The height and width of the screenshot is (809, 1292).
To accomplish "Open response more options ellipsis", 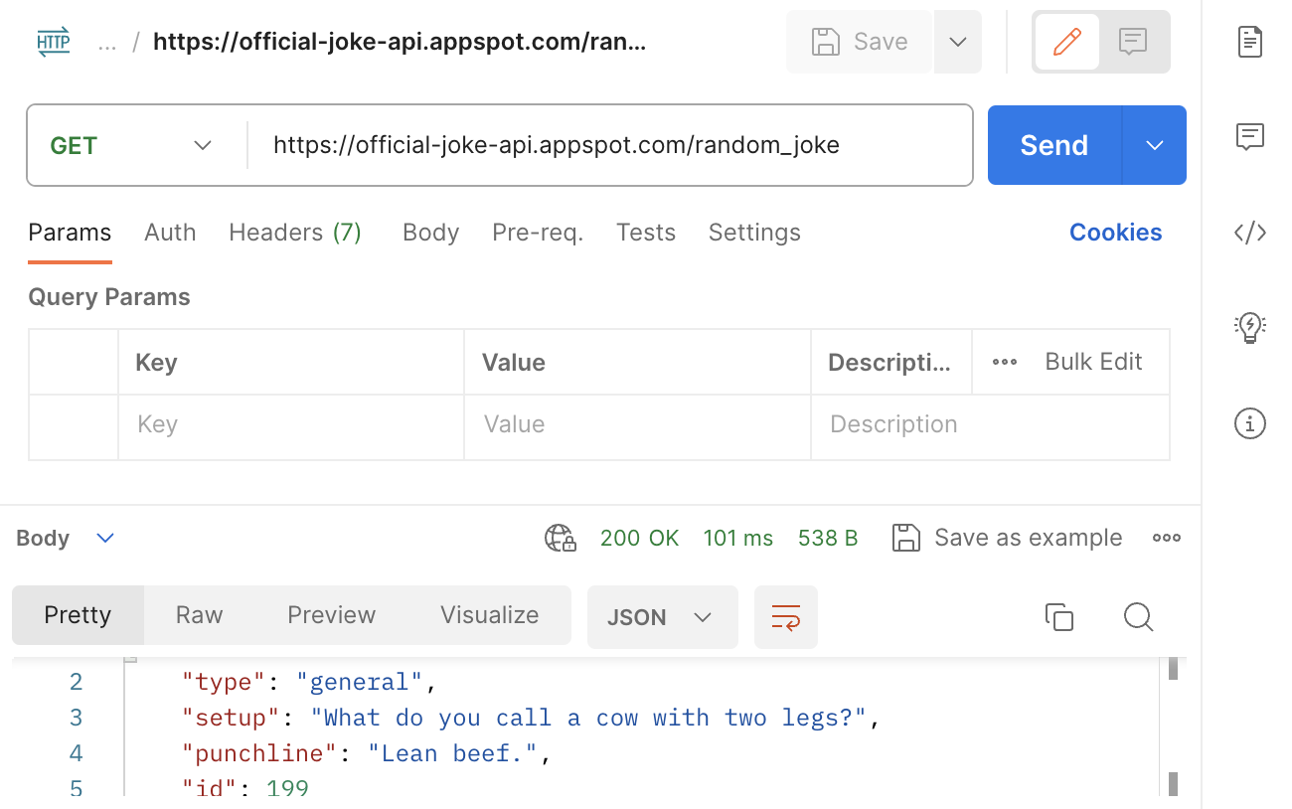I will (x=1167, y=538).
